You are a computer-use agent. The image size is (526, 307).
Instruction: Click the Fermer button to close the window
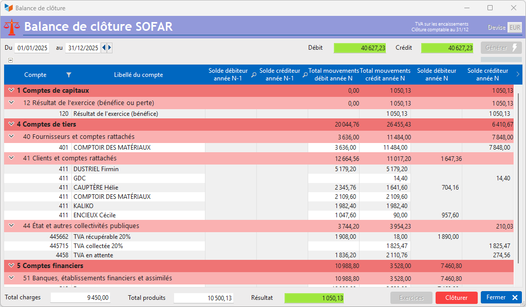501,298
